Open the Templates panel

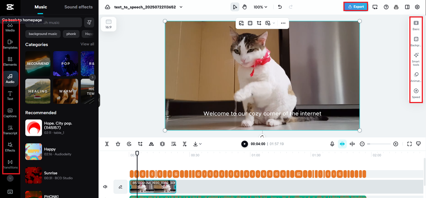tap(10, 44)
